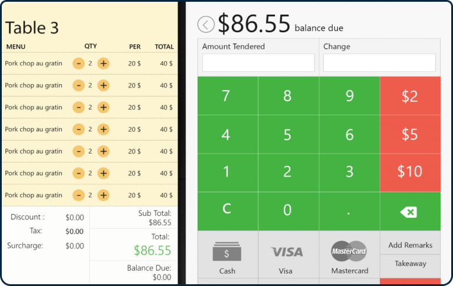Tap the decimal point key
Image resolution: width=453 pixels, height=286 pixels.
pyautogui.click(x=349, y=211)
